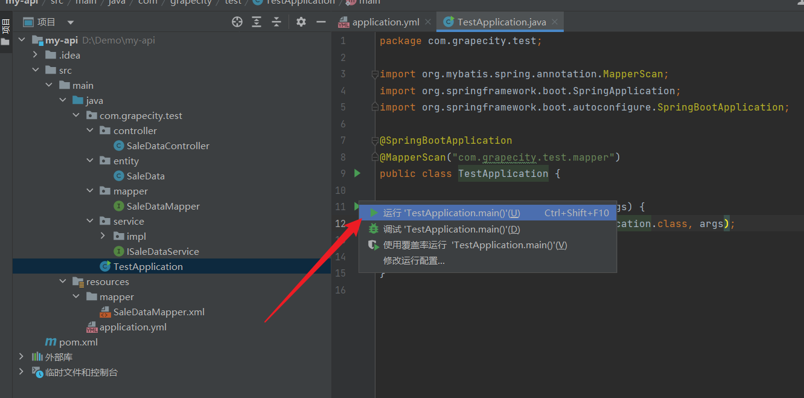The image size is (804, 398).
Task: Expand the impl package folder
Action: pyautogui.click(x=103, y=236)
